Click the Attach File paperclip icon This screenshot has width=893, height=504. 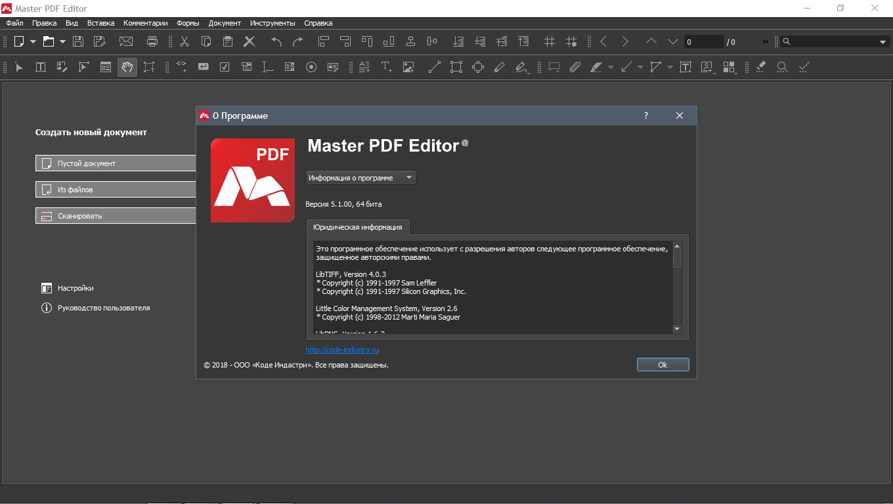point(575,67)
